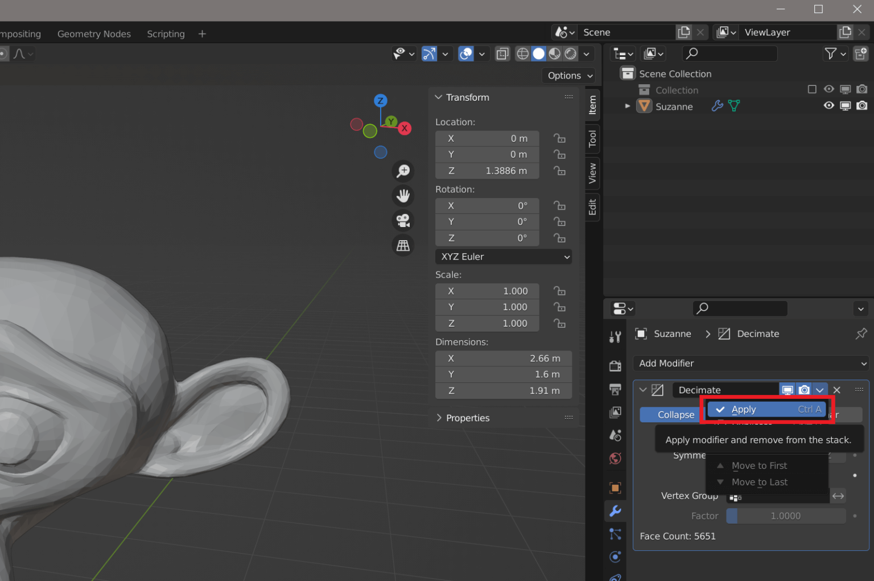Lock the Location X value
874x581 pixels.
(560, 138)
